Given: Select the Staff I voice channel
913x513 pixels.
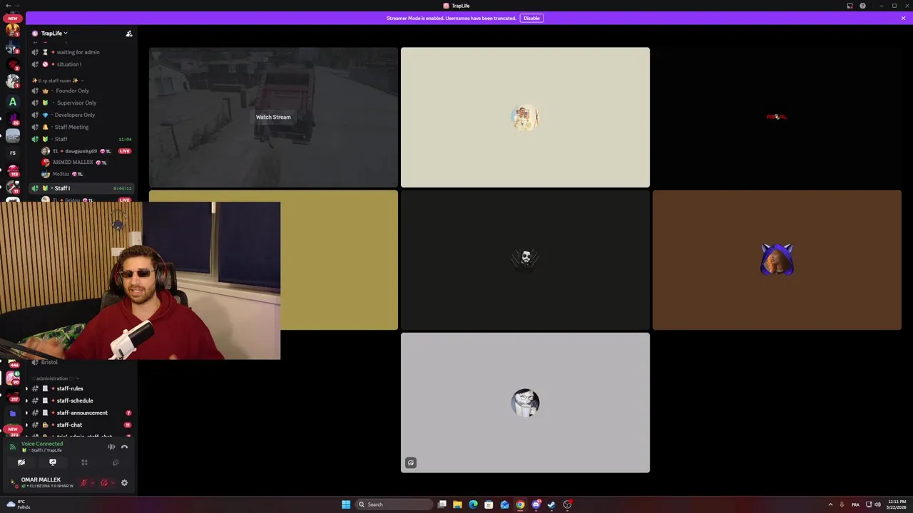Looking at the screenshot, I should click(81, 188).
